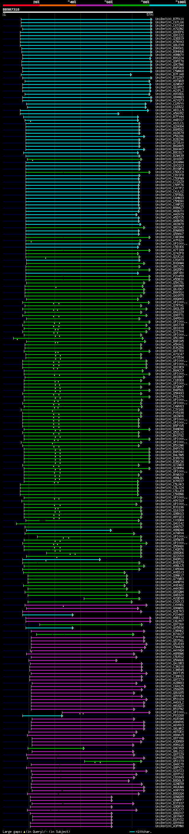Select the query name BB907318
Image resolution: width=189 pixels, height=834 pixels.
point(11,10)
